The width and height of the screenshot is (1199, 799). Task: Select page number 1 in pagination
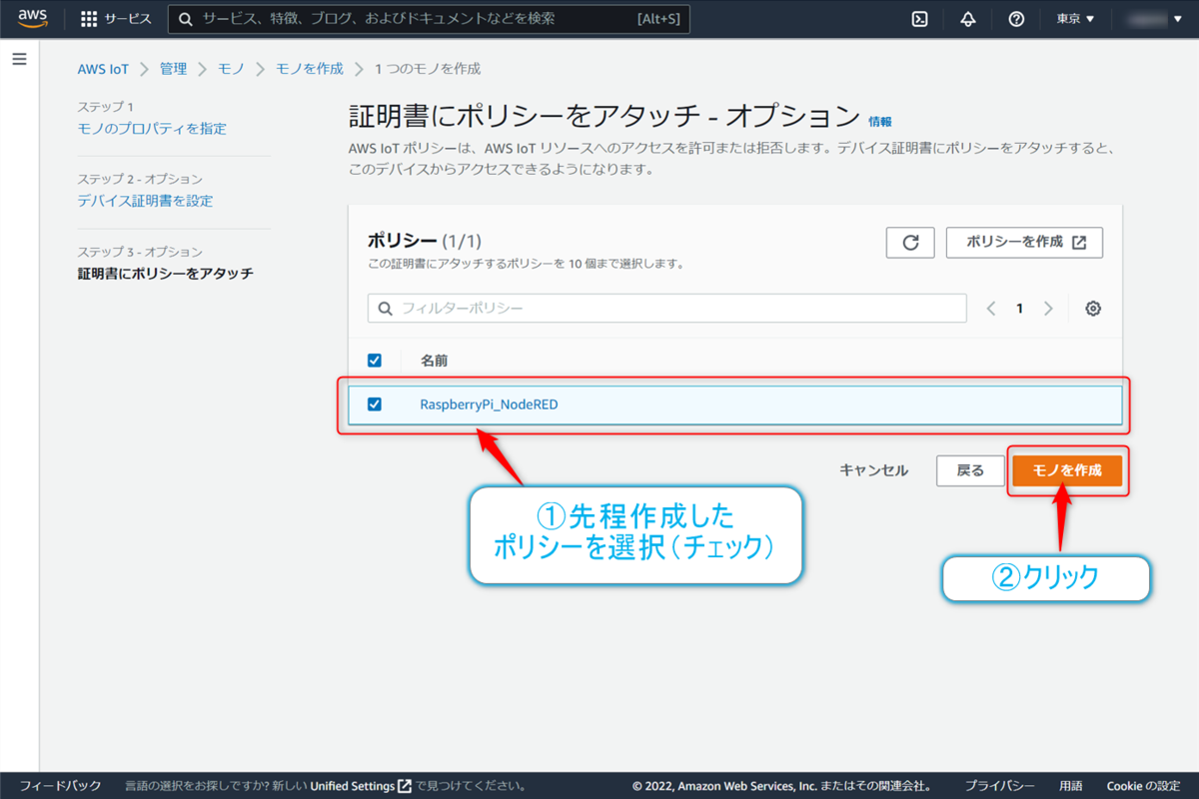[1019, 309]
